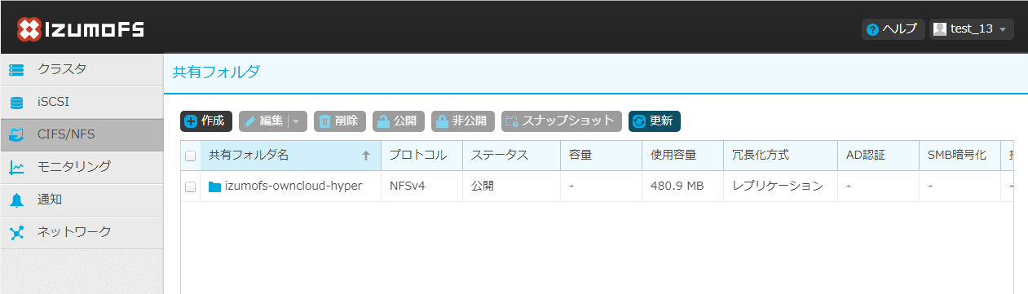Click the iSCSI database icon
This screenshot has width=1028, height=294.
16,103
